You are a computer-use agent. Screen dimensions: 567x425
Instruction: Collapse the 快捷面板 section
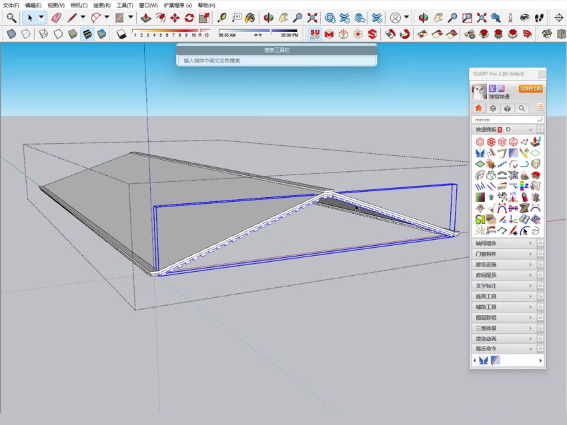(530, 129)
